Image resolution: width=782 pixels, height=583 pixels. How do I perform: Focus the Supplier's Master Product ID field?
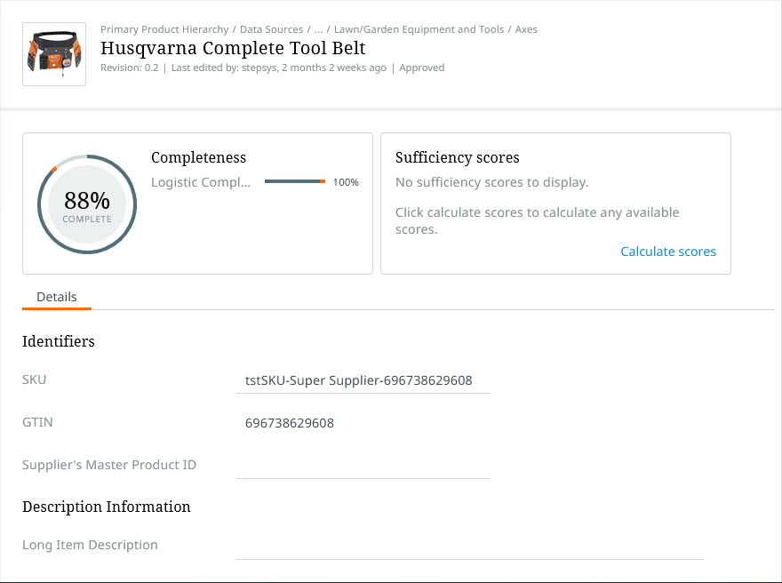coord(363,466)
